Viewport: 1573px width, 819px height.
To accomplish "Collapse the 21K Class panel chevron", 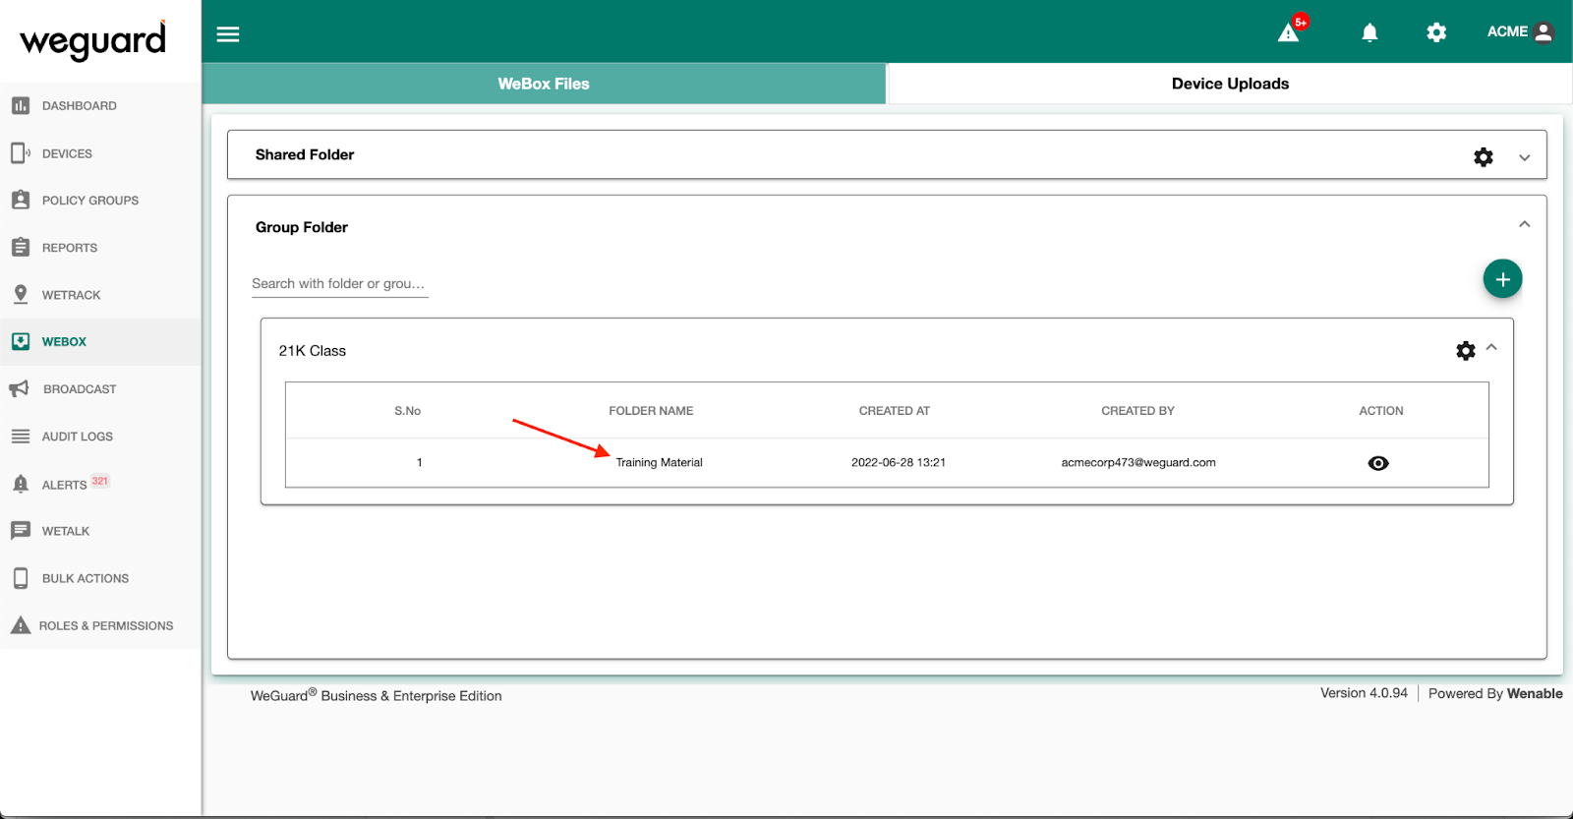I will coord(1491,347).
